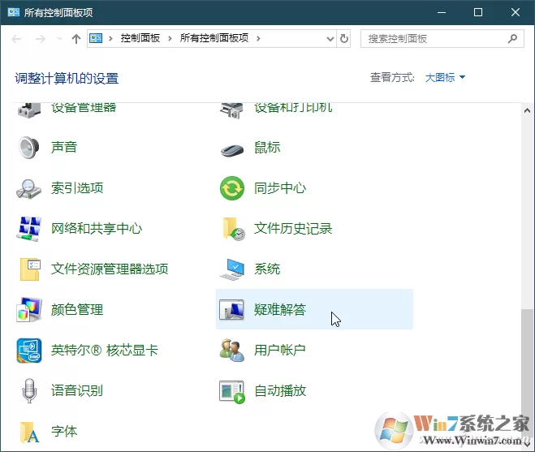Expand address bar history dropdown arrow

point(330,39)
